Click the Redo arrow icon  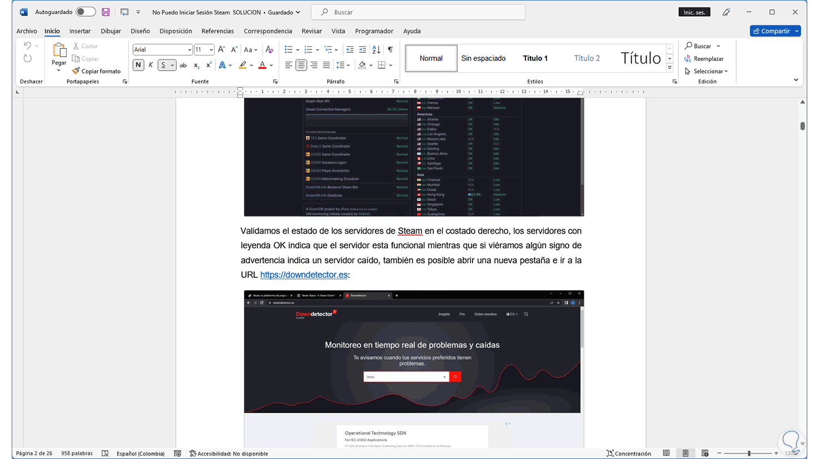[28, 58]
